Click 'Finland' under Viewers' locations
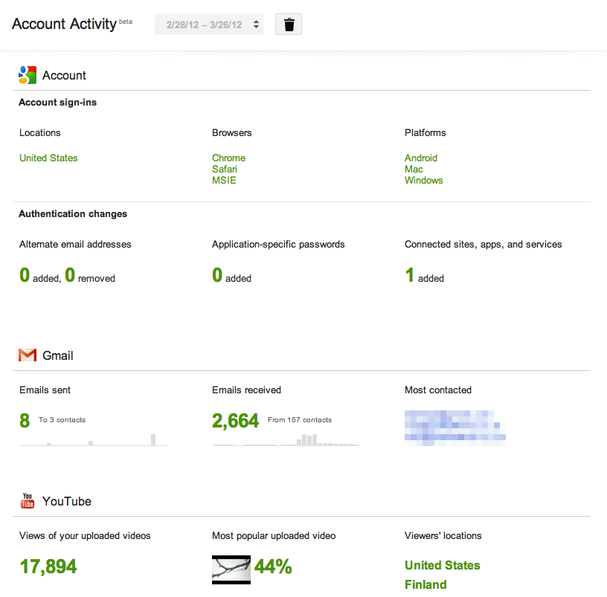This screenshot has width=607, height=597. pos(425,584)
